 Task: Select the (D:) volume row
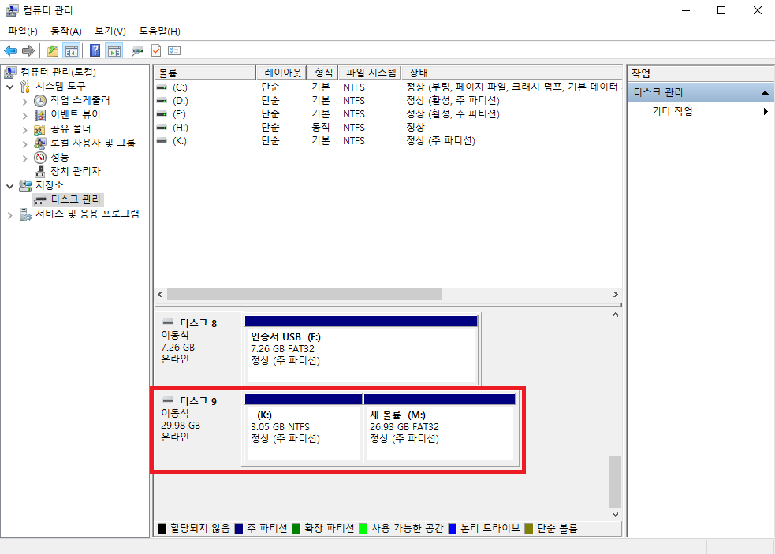tap(388, 100)
